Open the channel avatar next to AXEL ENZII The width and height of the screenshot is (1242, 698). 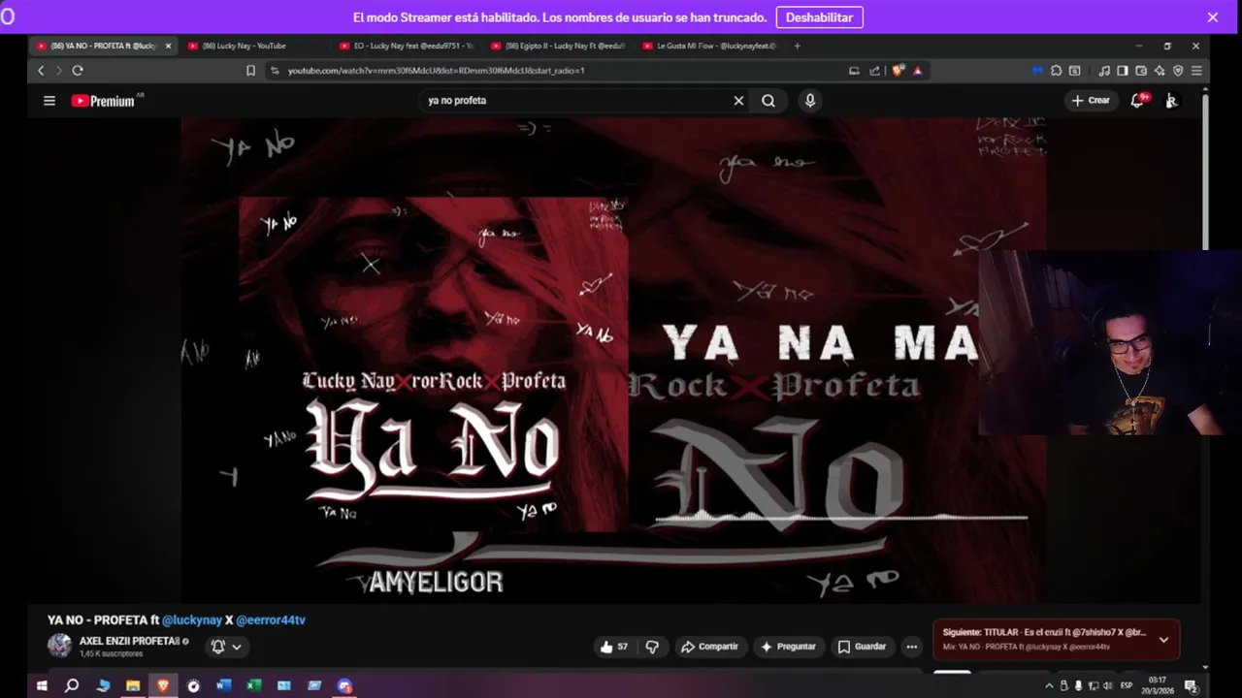point(60,646)
